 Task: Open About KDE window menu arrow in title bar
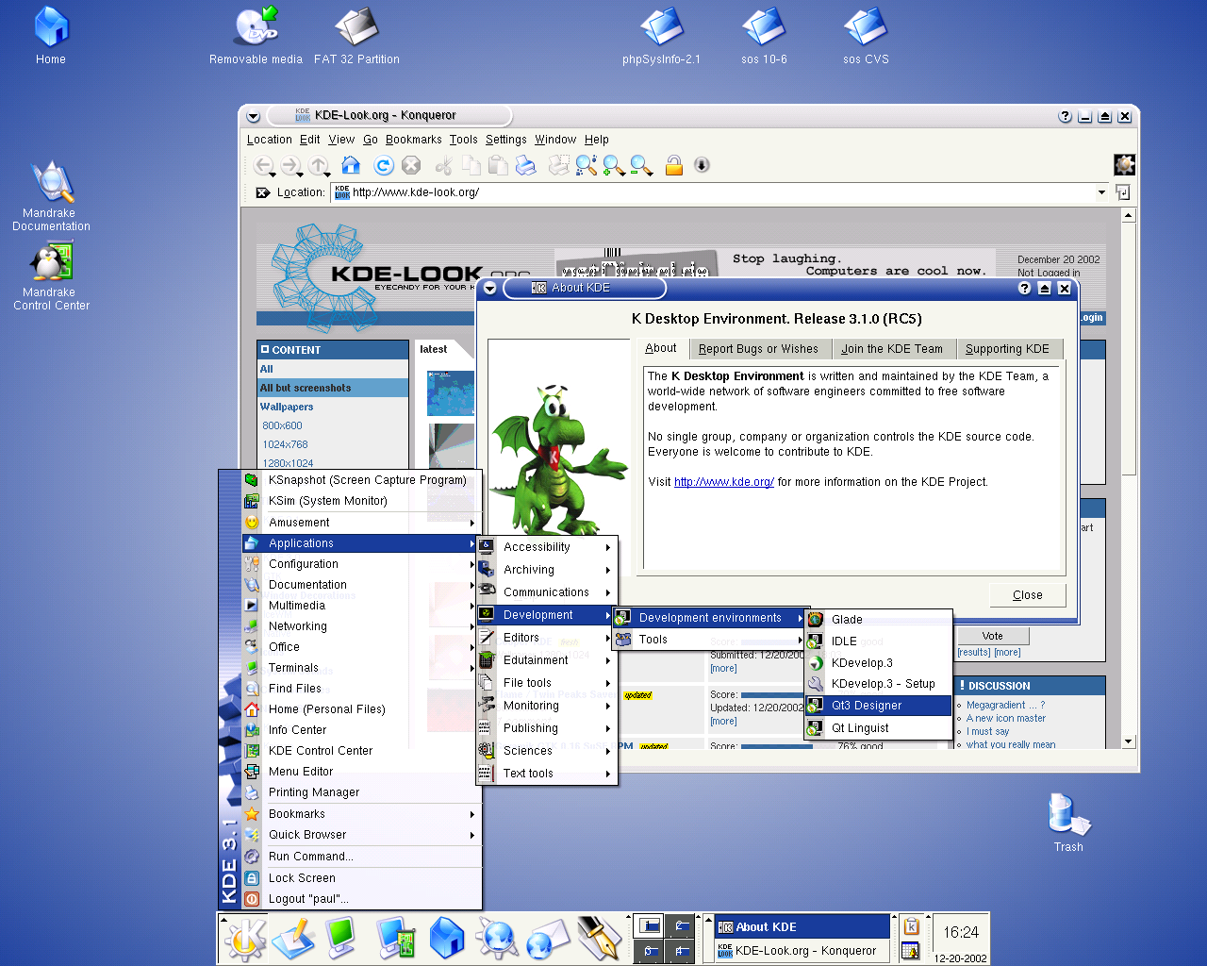pos(489,289)
